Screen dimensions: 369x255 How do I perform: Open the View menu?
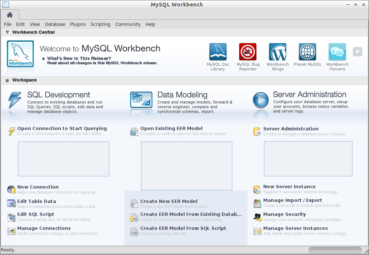tap(35, 24)
